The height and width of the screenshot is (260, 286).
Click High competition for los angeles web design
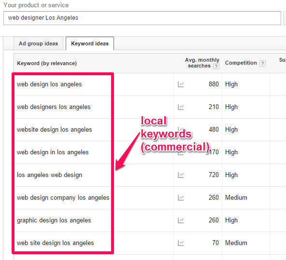(x=231, y=175)
